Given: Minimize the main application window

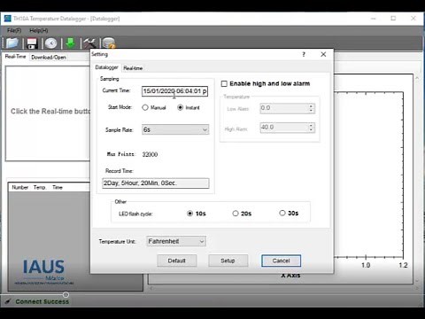Looking at the screenshot, I should [374, 19].
